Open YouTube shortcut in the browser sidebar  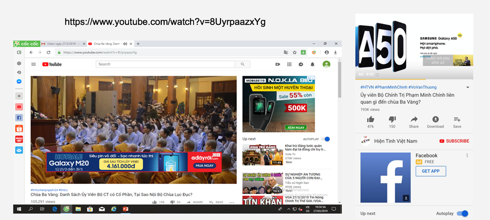[19, 107]
